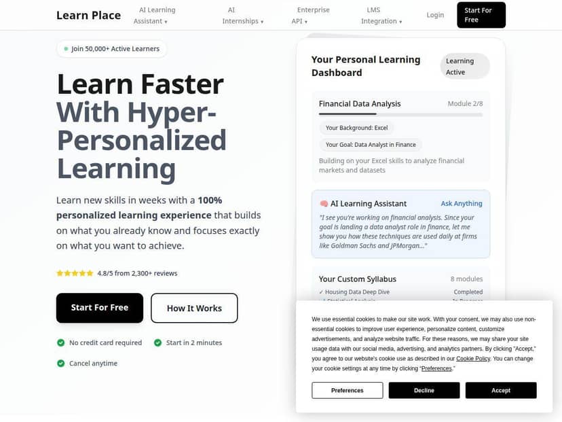The height and width of the screenshot is (422, 562).
Task: Select the Your Goal: Data Analyst chip
Action: click(371, 144)
